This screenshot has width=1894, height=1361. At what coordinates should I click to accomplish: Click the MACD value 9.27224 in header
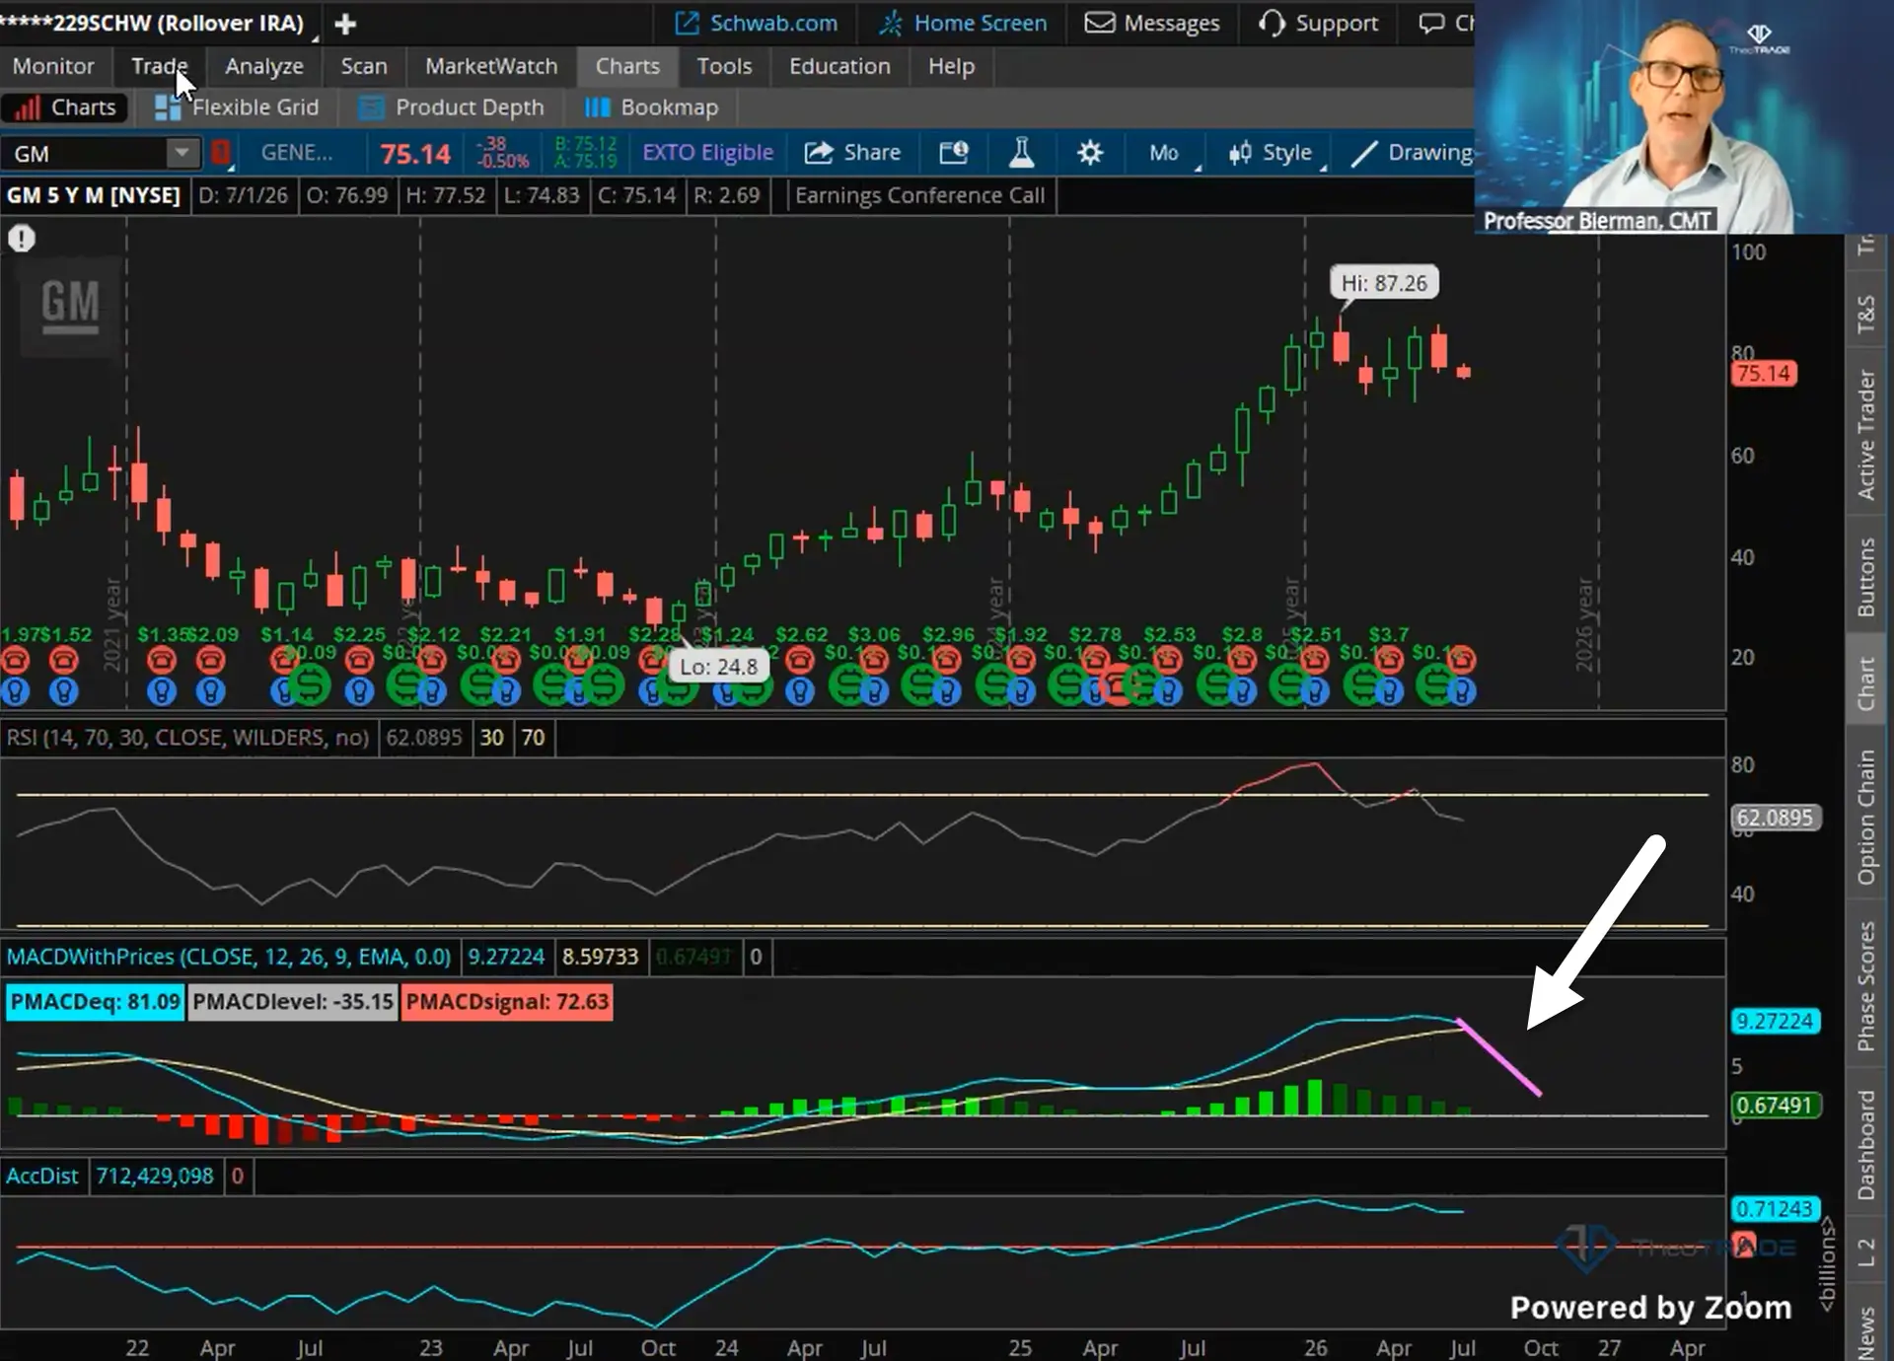pos(506,957)
